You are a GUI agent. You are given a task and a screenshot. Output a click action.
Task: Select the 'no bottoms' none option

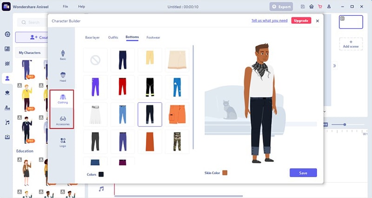coord(95,60)
